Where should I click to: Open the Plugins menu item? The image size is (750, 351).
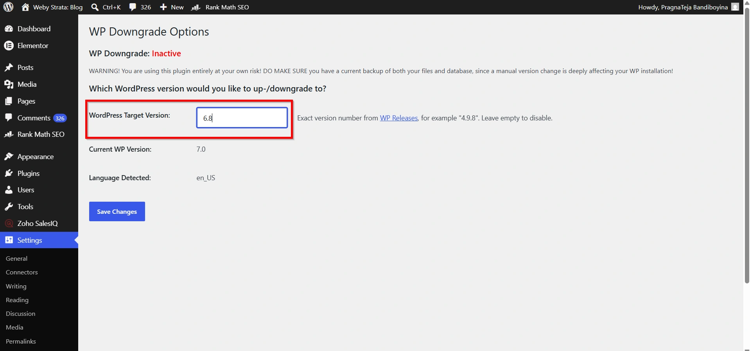[39, 173]
